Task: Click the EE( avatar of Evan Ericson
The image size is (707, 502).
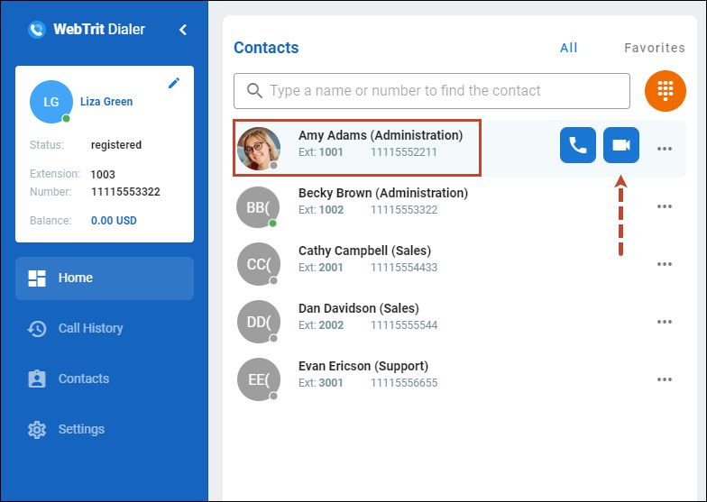Action: (259, 379)
